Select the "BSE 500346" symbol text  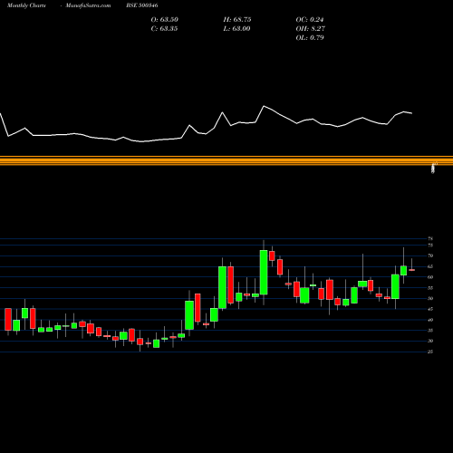click(142, 5)
